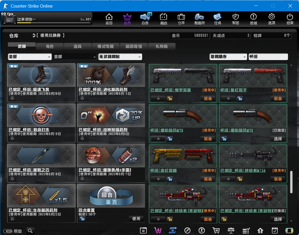This screenshot has width=299, height=235.
Task: Toggle favorite star on 恒宇双星
Action: pos(158,99)
